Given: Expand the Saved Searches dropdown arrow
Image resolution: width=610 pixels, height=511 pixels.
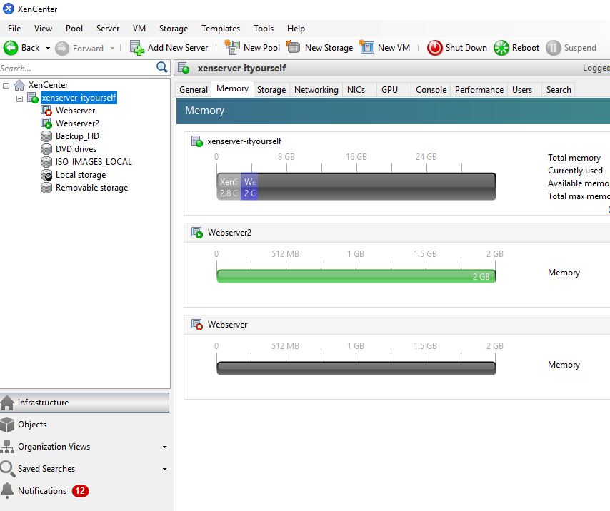Looking at the screenshot, I should click(x=164, y=470).
